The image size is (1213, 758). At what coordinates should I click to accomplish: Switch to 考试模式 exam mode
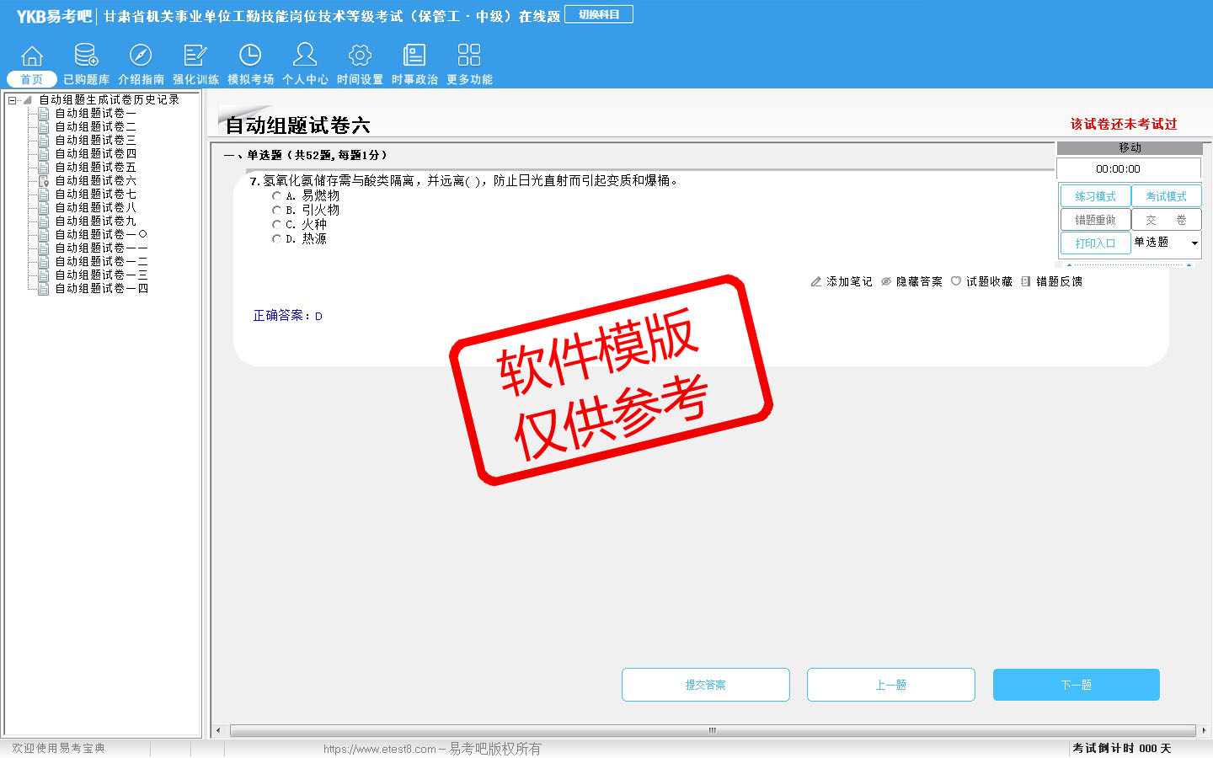tap(1166, 196)
